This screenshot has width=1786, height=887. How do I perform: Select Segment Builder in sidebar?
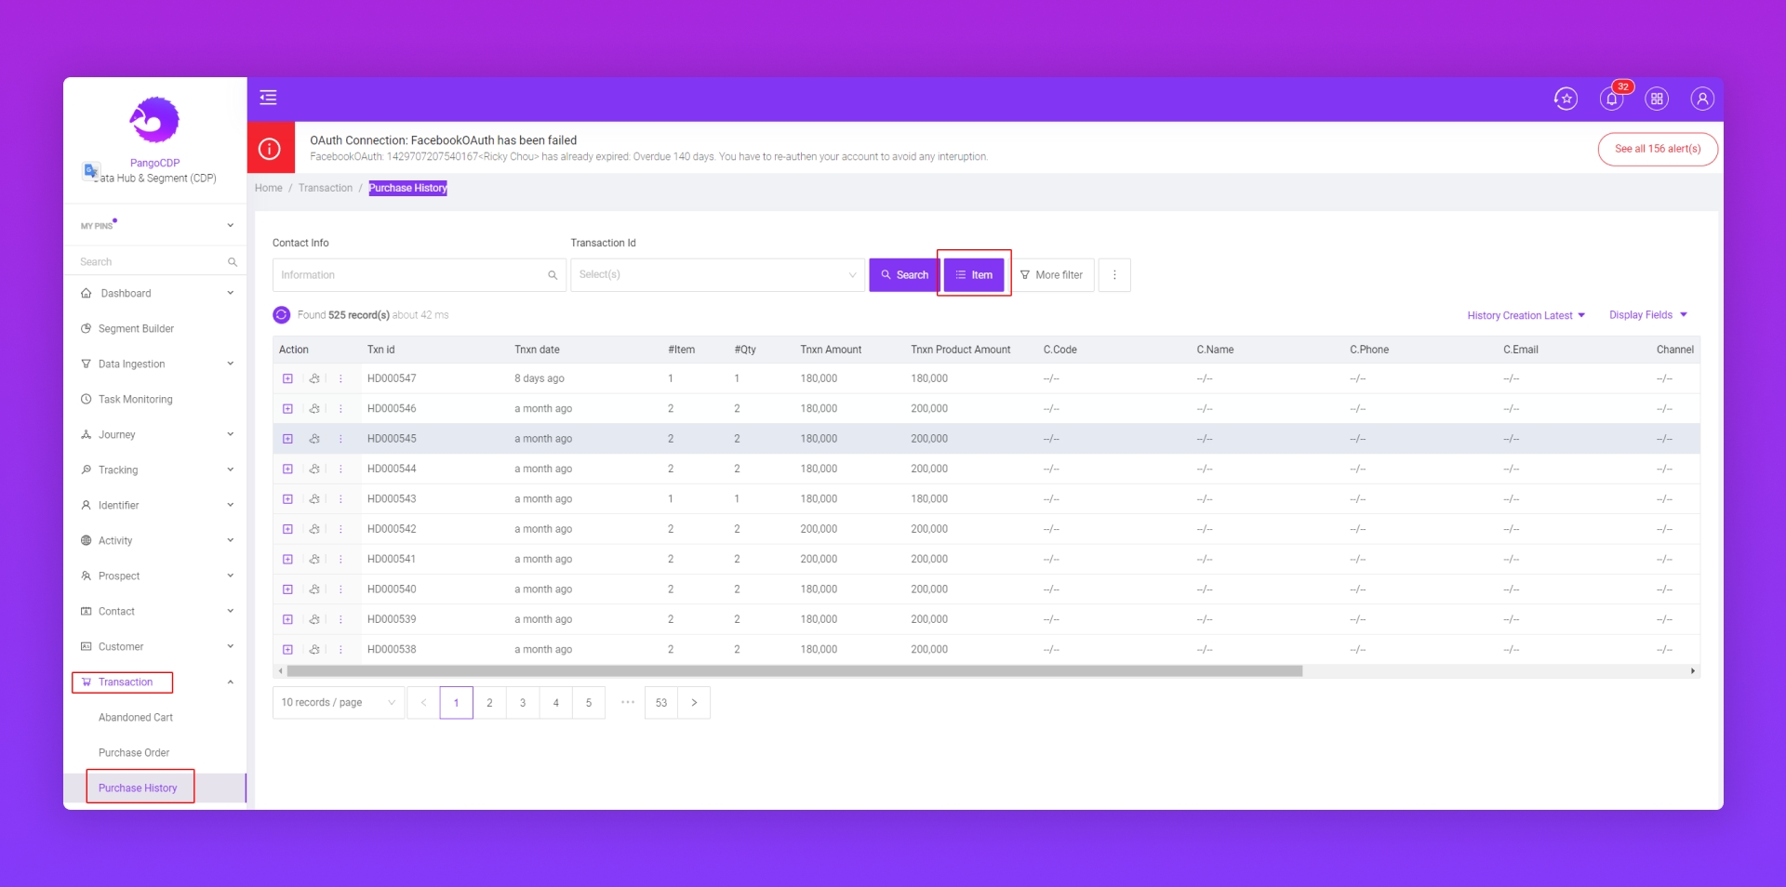pyautogui.click(x=136, y=329)
